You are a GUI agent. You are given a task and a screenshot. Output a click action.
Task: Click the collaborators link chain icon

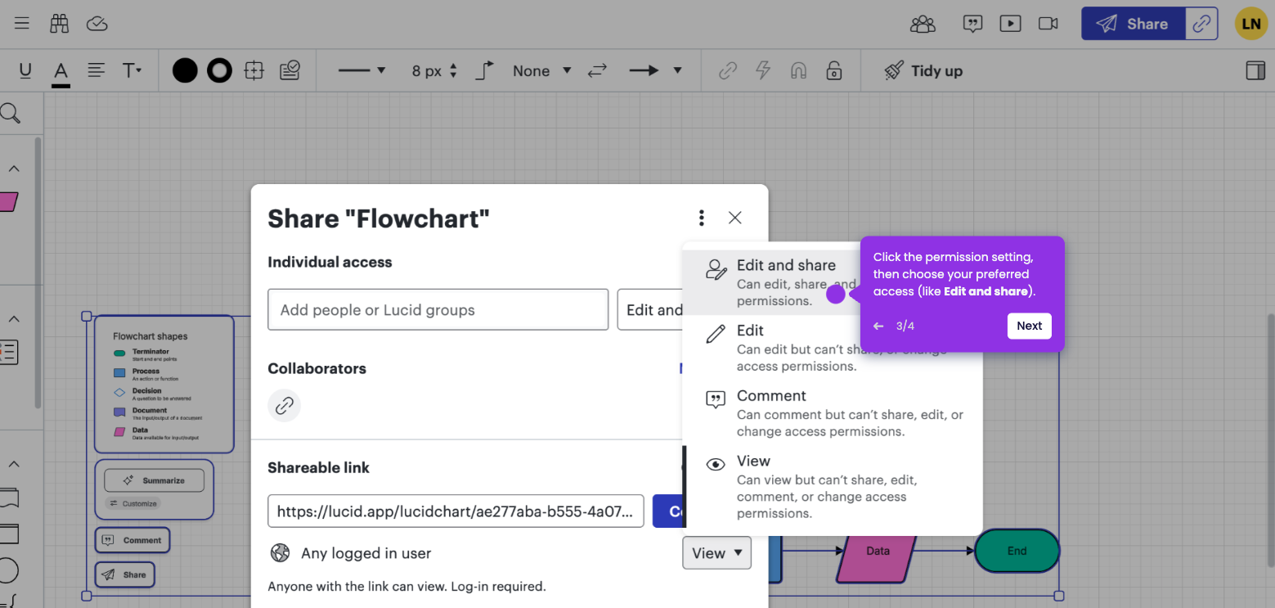(x=284, y=405)
